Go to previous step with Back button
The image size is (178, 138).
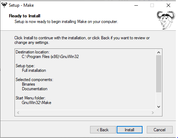click(103, 130)
